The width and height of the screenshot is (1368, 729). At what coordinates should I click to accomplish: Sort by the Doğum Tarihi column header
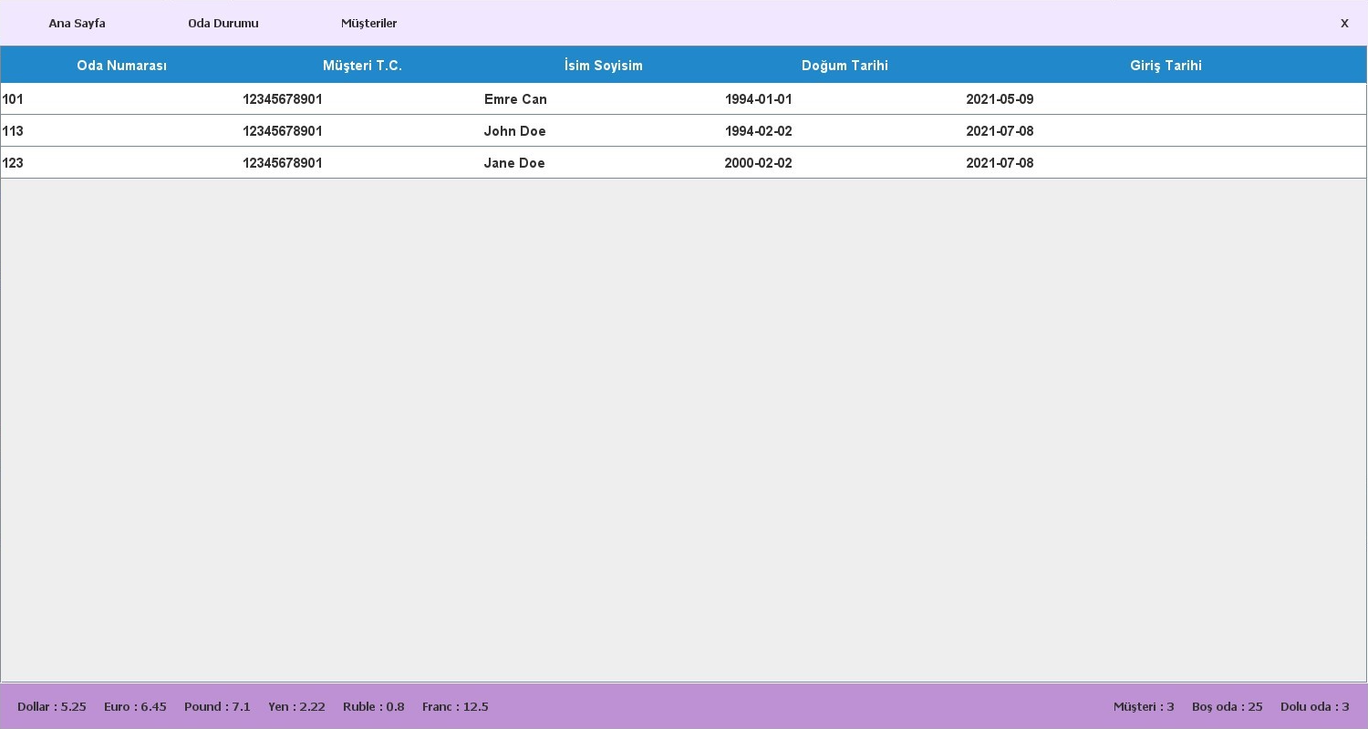(844, 65)
